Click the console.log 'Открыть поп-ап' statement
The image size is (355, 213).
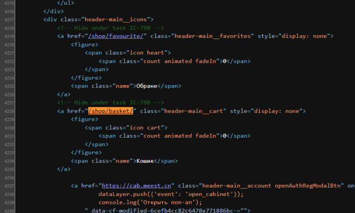tap(150, 202)
